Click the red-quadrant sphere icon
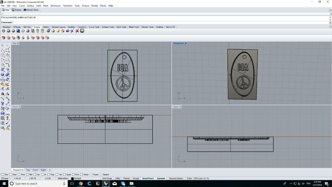 pos(63,31)
